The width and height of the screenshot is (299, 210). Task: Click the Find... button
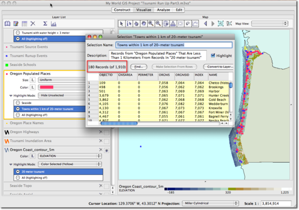139,67
